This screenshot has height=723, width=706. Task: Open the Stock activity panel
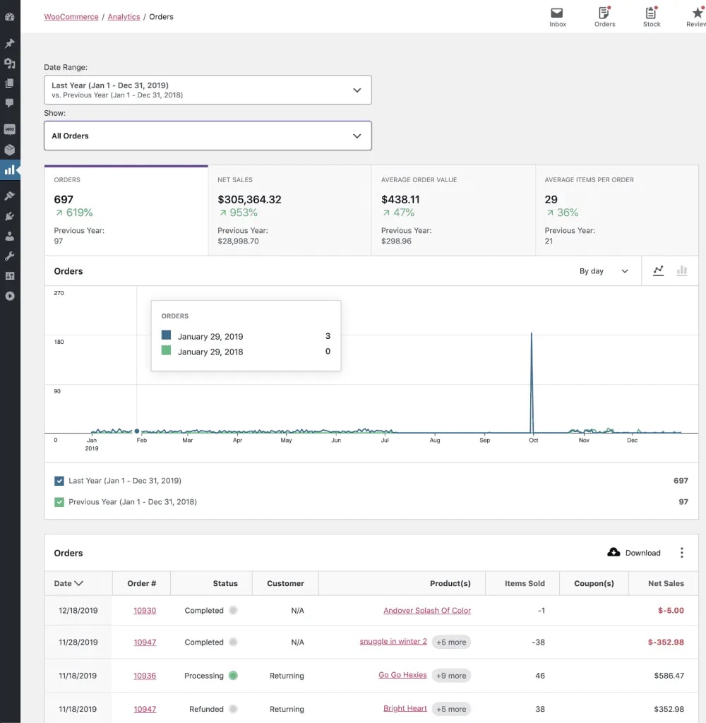[651, 14]
